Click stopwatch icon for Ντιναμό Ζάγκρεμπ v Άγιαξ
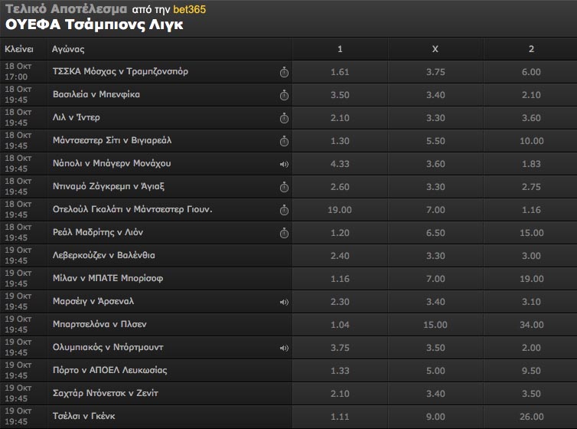 [284, 187]
